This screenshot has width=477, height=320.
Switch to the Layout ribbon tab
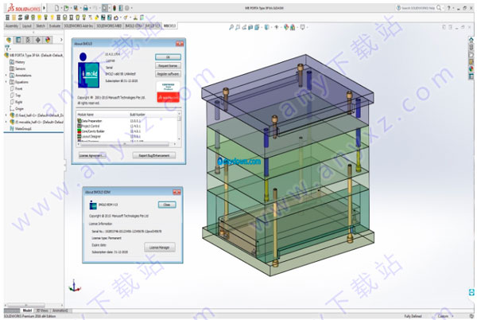coord(27,26)
